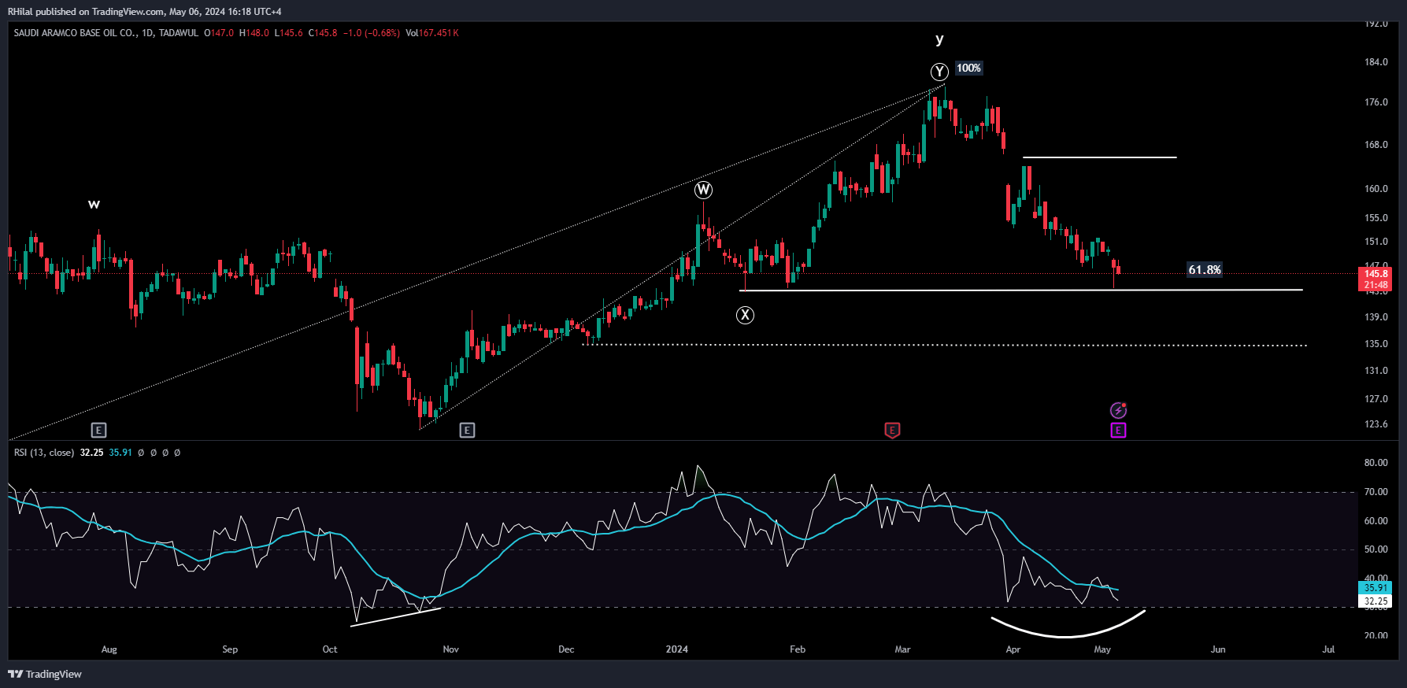Select the dotted horizontal line at 135.0
The image size is (1407, 688).
(945, 345)
